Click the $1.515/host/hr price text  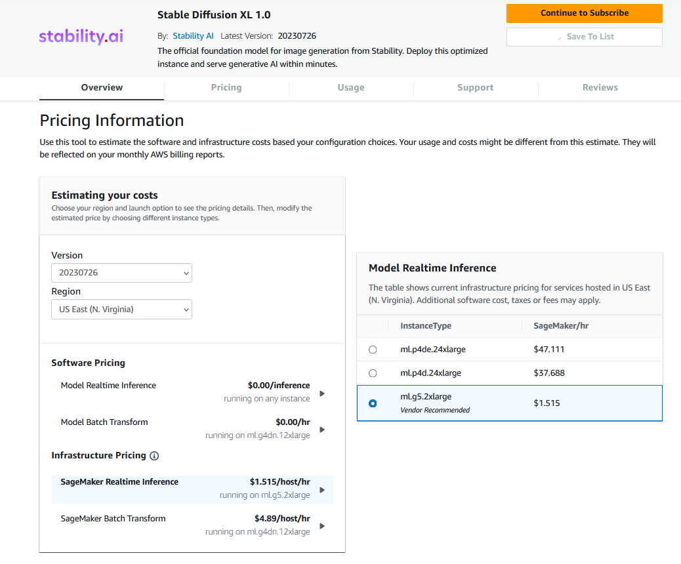(279, 482)
